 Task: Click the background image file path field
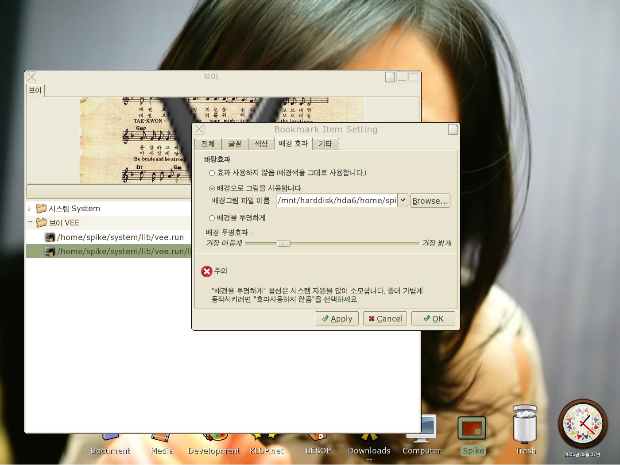tap(337, 201)
